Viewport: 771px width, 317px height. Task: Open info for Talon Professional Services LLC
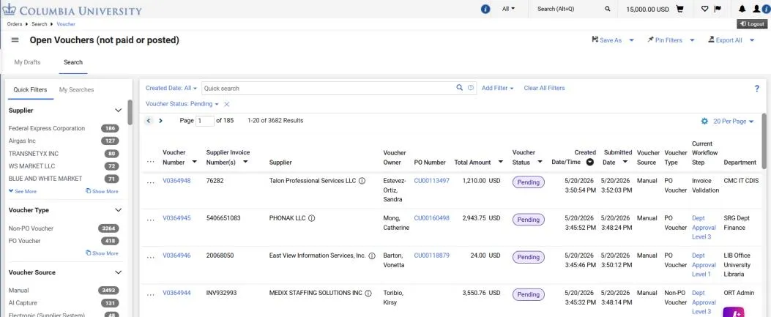tap(362, 181)
